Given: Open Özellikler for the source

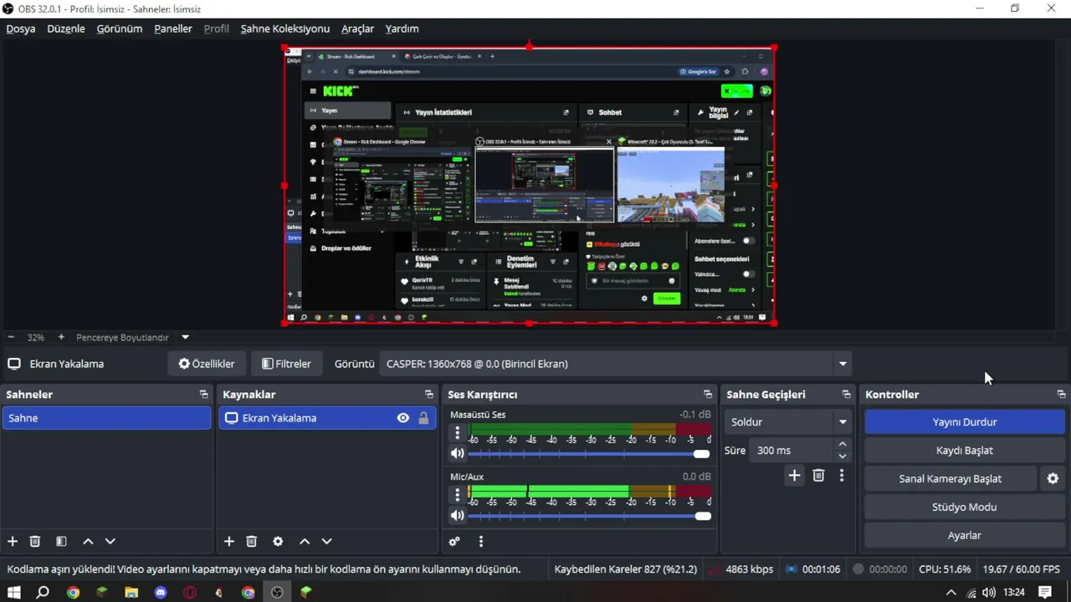Looking at the screenshot, I should tap(207, 364).
